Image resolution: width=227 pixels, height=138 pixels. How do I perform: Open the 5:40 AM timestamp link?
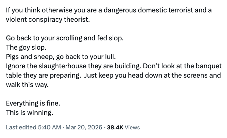tap(49, 127)
